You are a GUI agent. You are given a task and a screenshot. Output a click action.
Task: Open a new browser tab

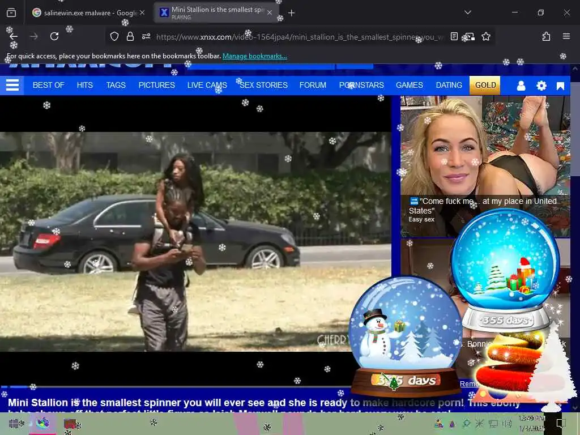[x=292, y=13]
